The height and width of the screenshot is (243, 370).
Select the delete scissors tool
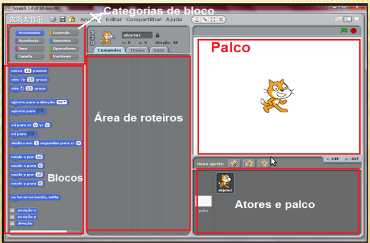pos(205,19)
